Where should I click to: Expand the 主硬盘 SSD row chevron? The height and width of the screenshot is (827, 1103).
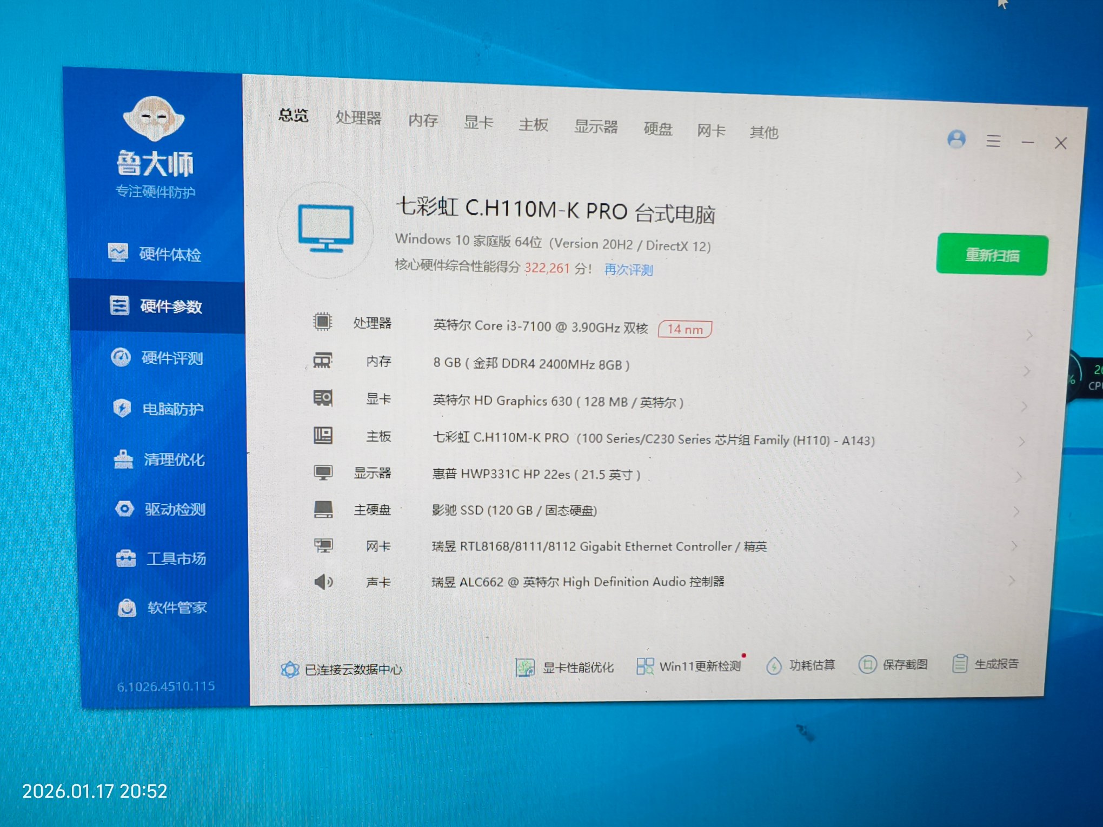[x=1016, y=511]
